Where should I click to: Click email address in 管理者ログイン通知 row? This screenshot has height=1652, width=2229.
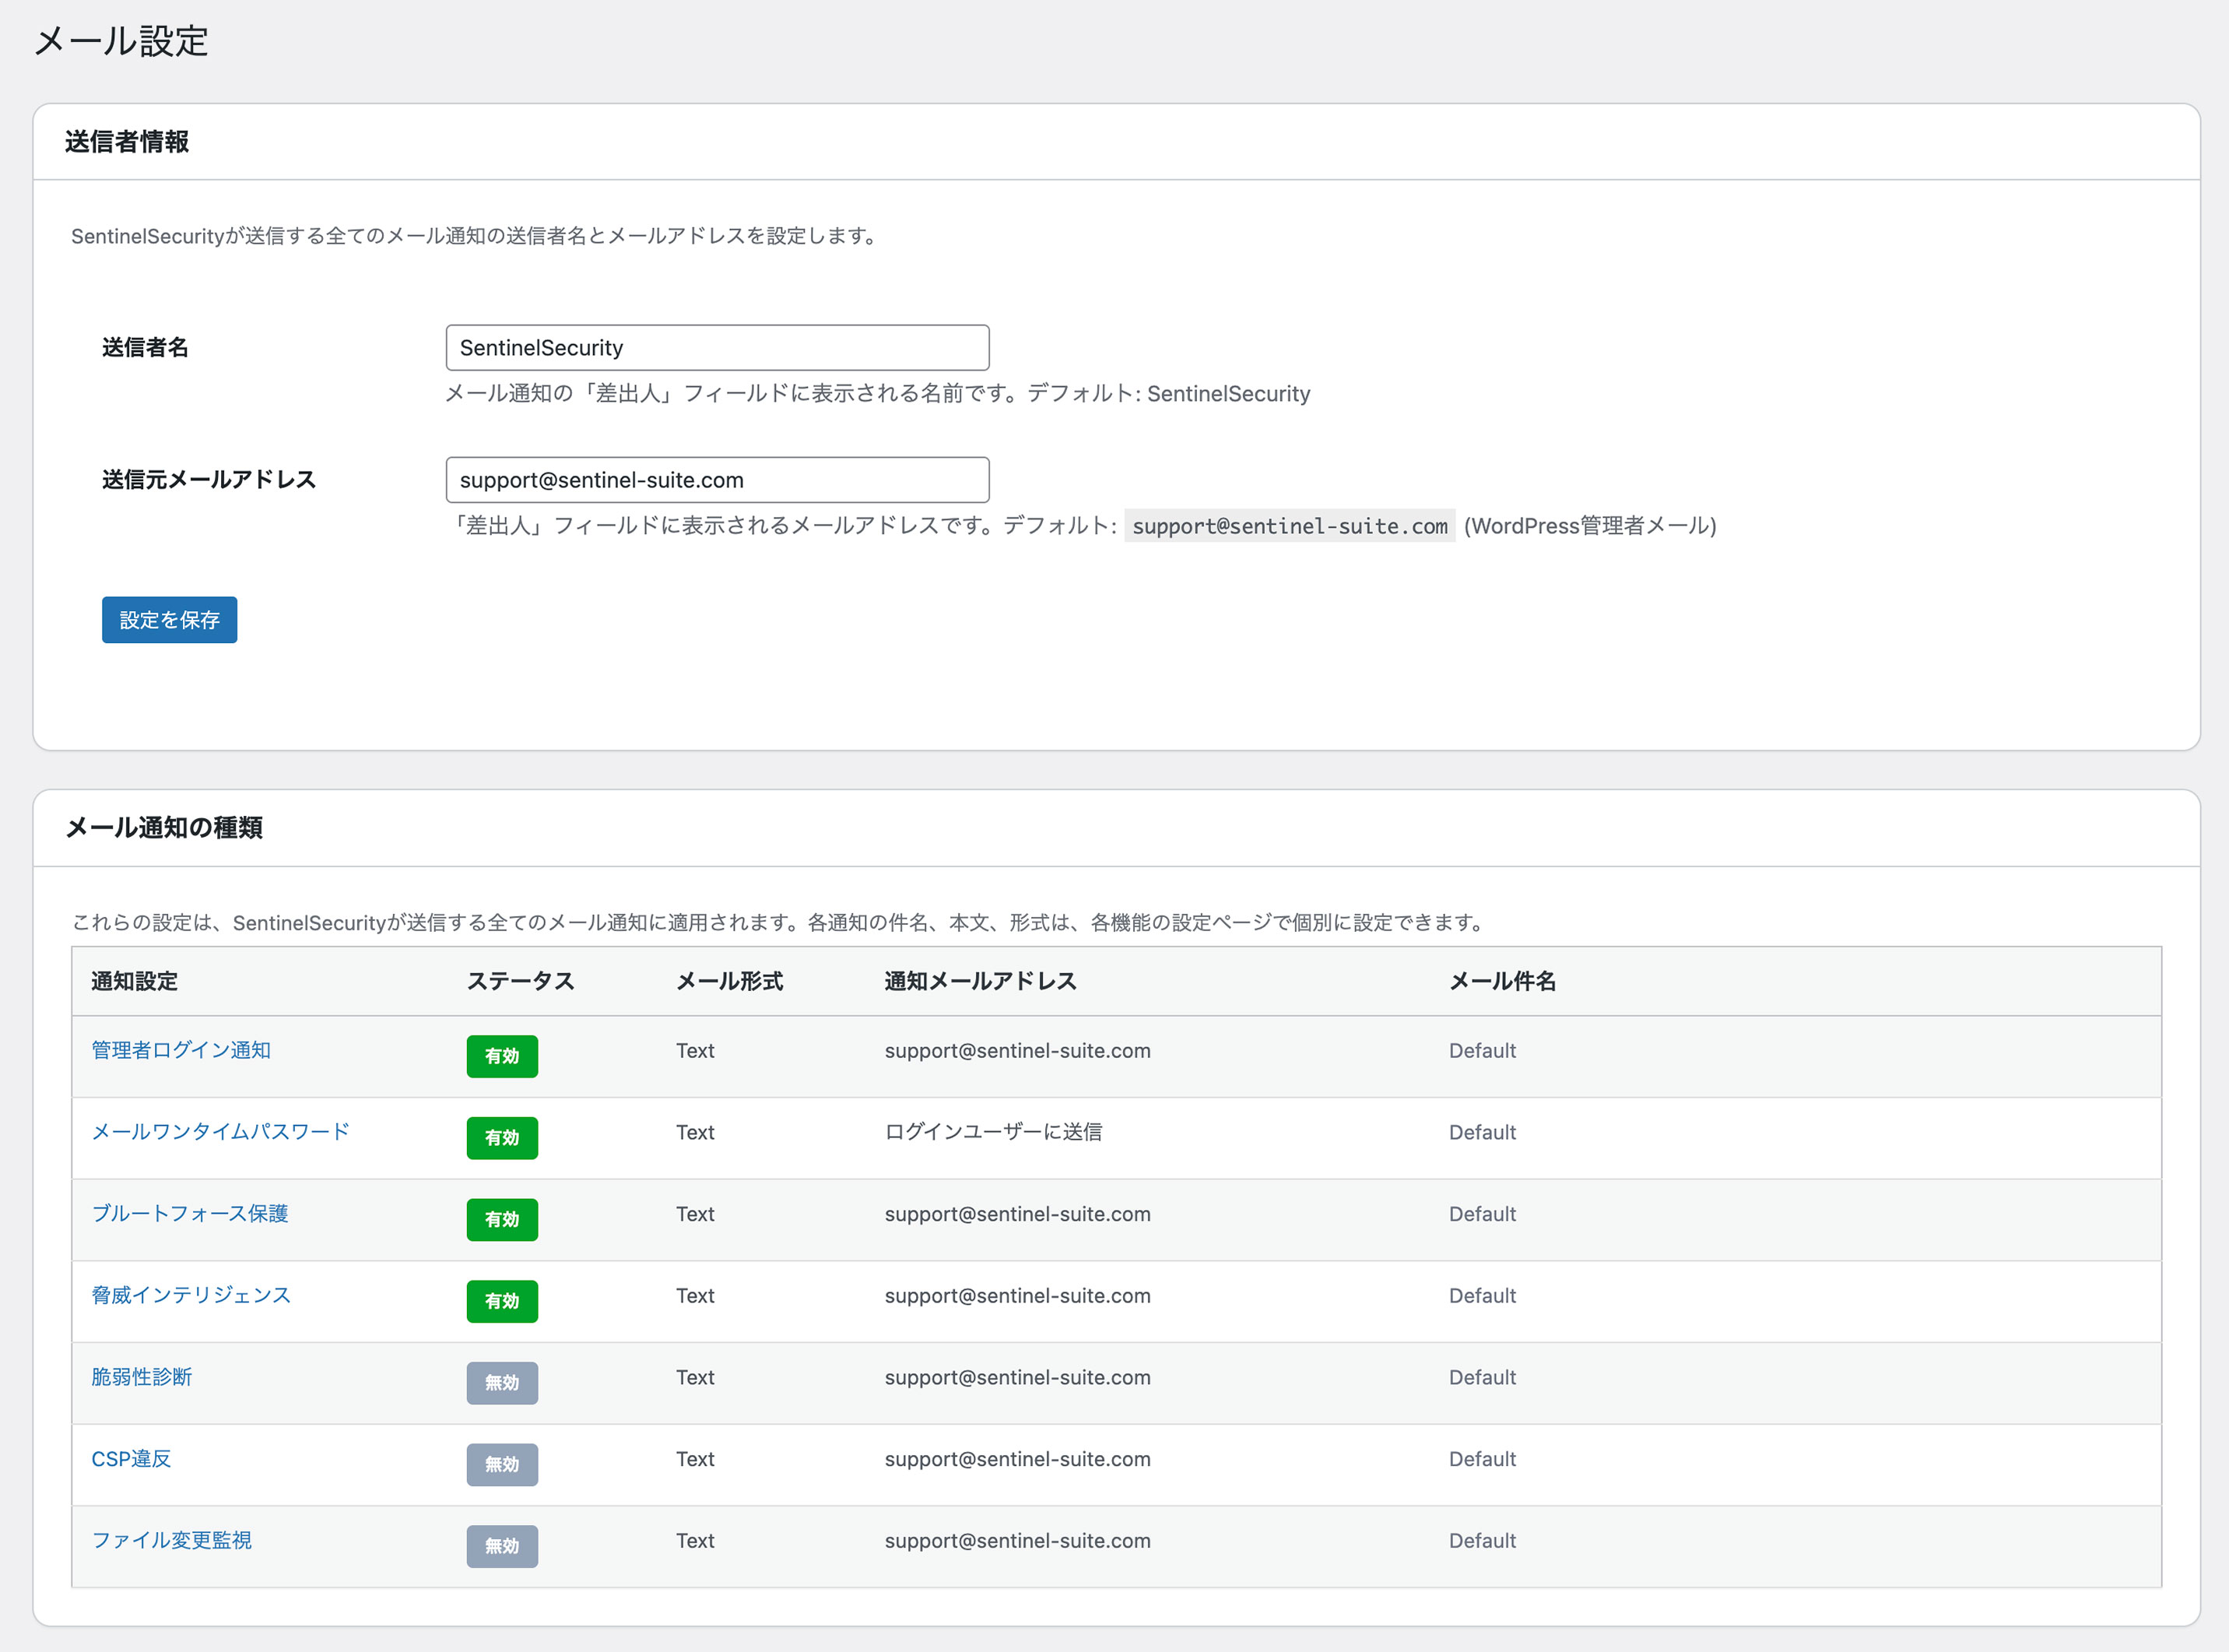(x=1017, y=1051)
